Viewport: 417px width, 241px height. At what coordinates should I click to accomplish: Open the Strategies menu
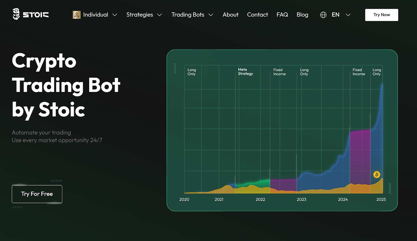140,15
